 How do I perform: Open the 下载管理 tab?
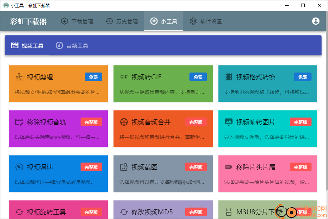(77, 21)
